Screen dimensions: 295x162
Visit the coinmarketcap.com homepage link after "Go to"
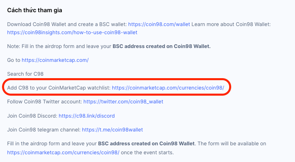(x=55, y=60)
